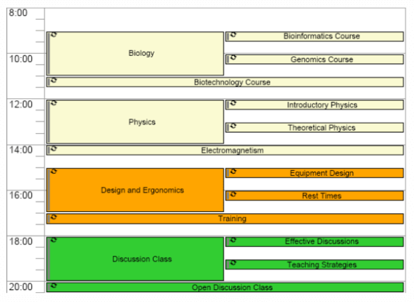
Task: Select the Biology appointment block
Action: (x=137, y=52)
